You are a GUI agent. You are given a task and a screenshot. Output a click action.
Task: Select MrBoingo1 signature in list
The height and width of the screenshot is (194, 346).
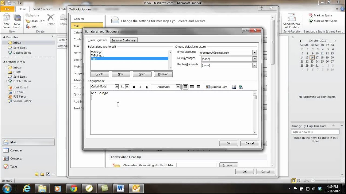point(129,55)
